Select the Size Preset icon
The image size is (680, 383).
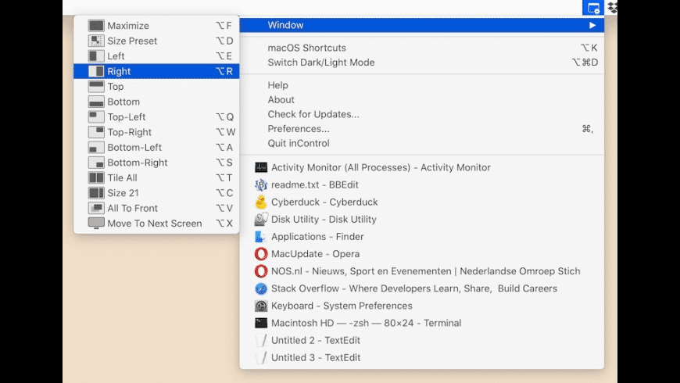(x=96, y=41)
